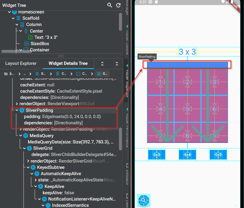The height and width of the screenshot is (208, 244).
Task: Click cacheExtentStyle: CacheExtentStyle.pixel property
Action: click(61, 91)
